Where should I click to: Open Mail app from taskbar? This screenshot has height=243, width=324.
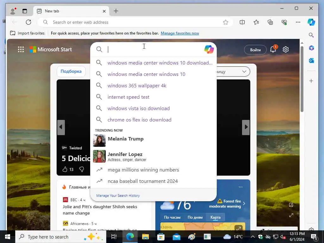(x=177, y=237)
